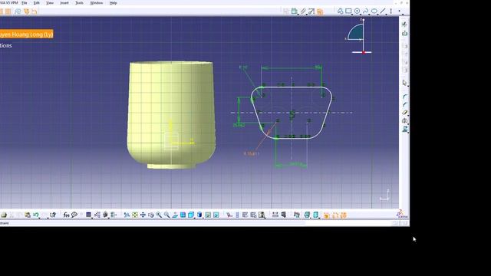The width and height of the screenshot is (491, 276).
Task: Select the Axis sketch tool
Action: pyautogui.click(x=390, y=11)
